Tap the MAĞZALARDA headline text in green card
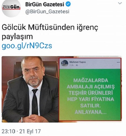Viewport: 126px width, 136px height. 91,80
